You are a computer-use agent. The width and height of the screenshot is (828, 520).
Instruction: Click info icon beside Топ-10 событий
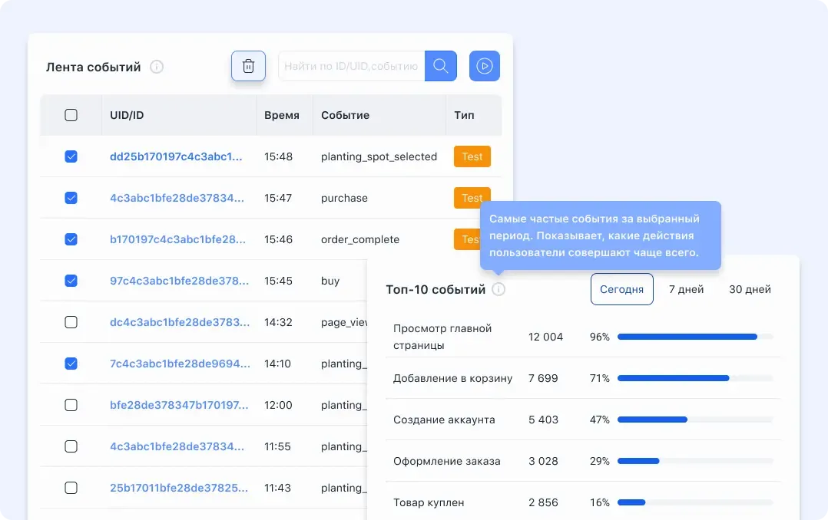click(x=498, y=289)
